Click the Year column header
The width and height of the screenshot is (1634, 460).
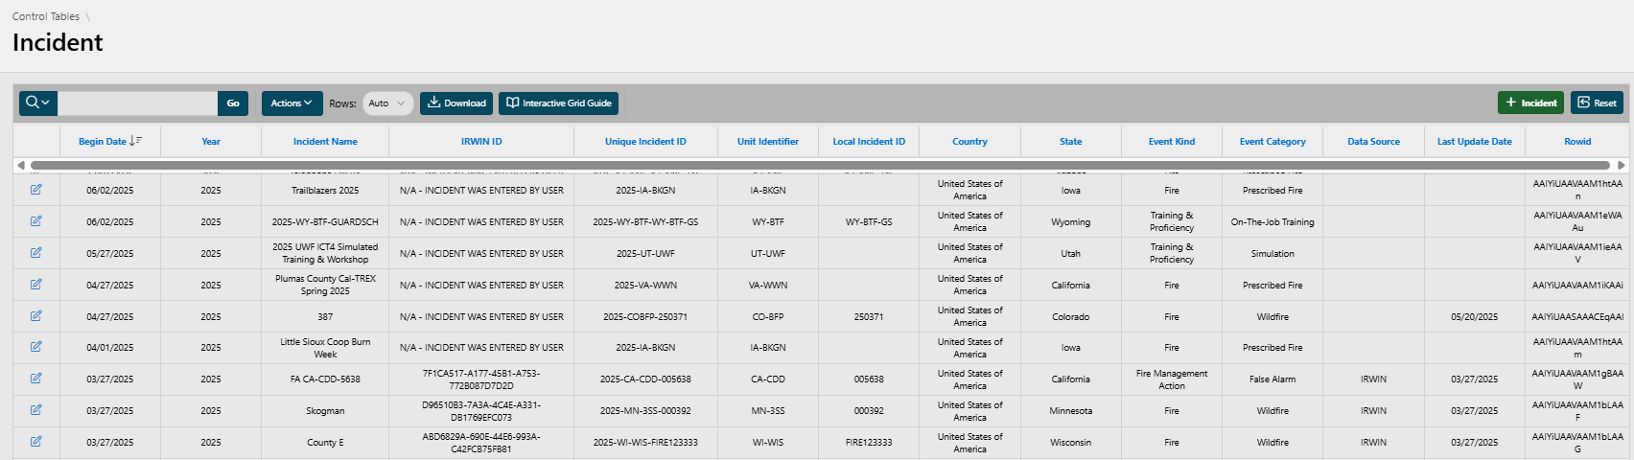point(211,141)
